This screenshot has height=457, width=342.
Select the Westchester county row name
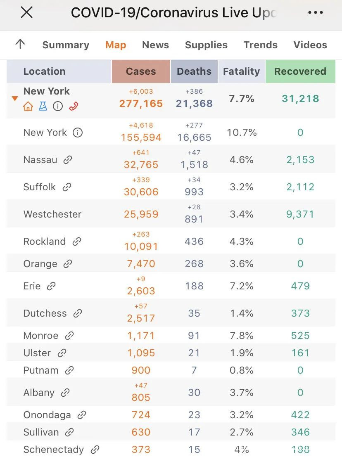[x=52, y=214]
